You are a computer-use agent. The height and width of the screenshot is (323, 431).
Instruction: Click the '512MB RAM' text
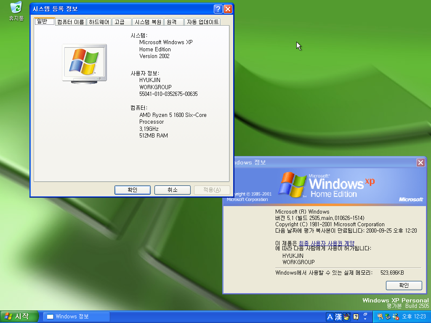tap(153, 136)
